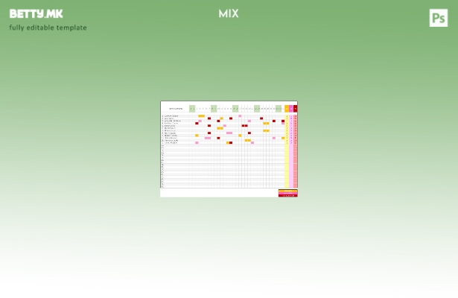Click the last green day header cell
Viewport: 458px width, 298px height.
279,109
